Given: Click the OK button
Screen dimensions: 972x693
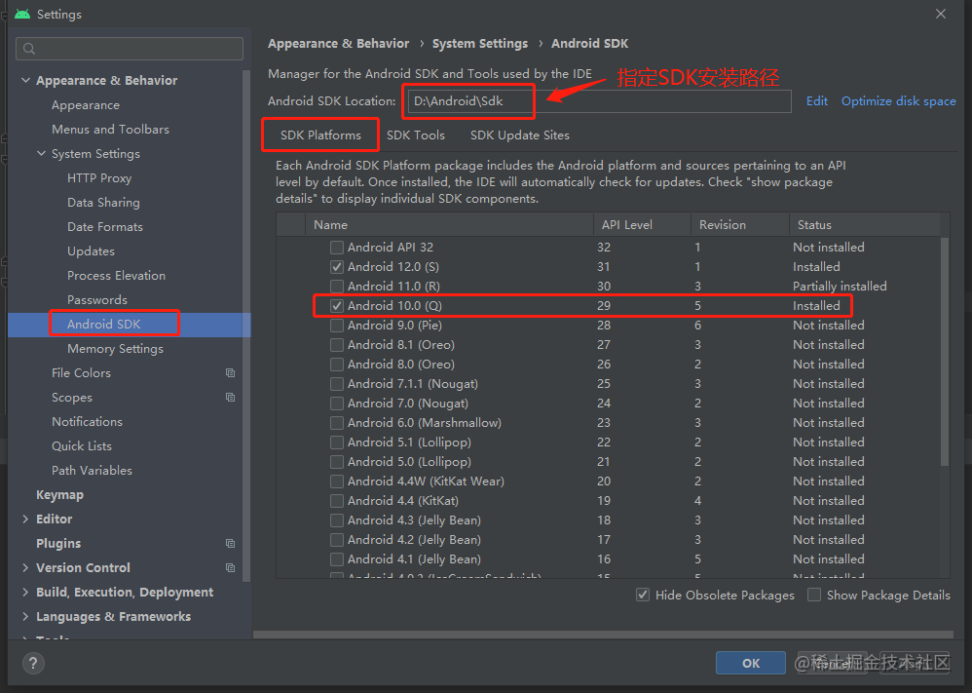Looking at the screenshot, I should (751, 663).
